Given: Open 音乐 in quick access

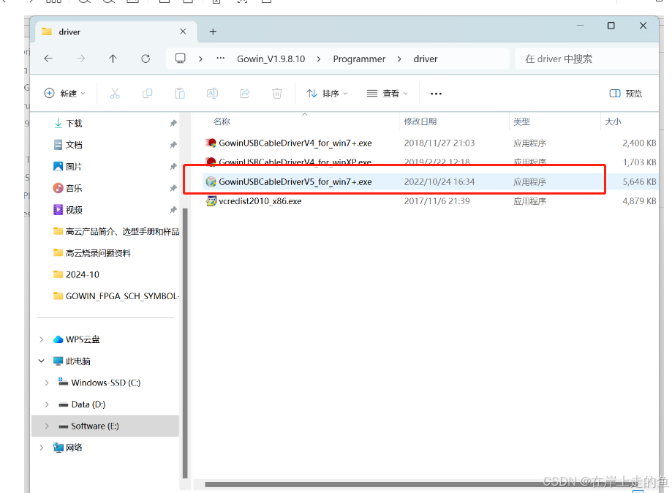Looking at the screenshot, I should (74, 188).
